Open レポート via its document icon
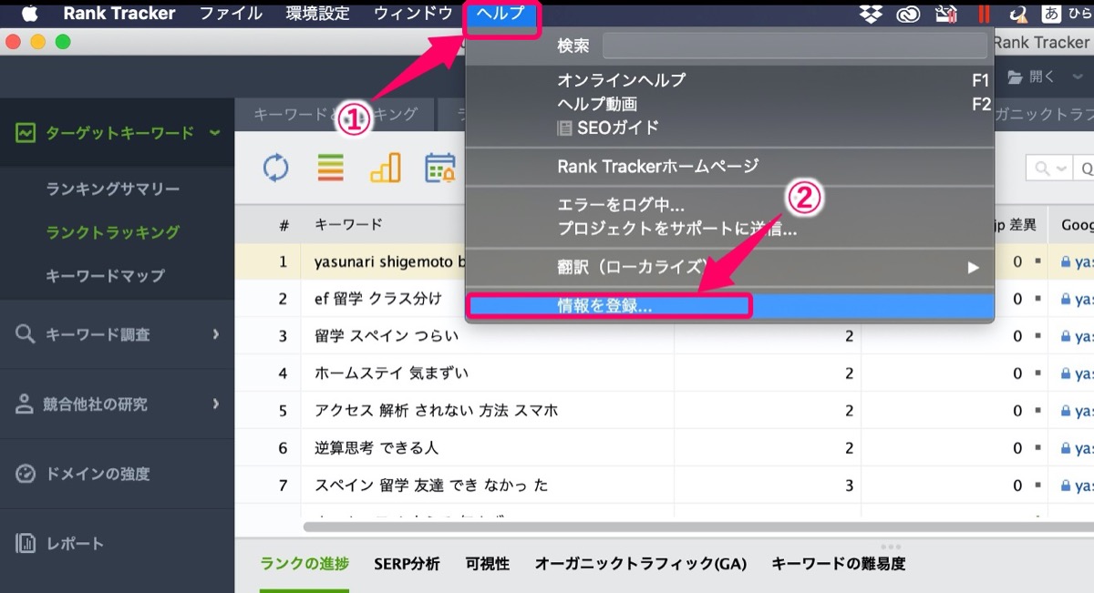 (x=26, y=544)
